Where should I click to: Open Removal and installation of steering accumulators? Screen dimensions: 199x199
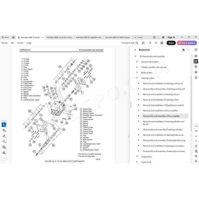[x=163, y=146]
